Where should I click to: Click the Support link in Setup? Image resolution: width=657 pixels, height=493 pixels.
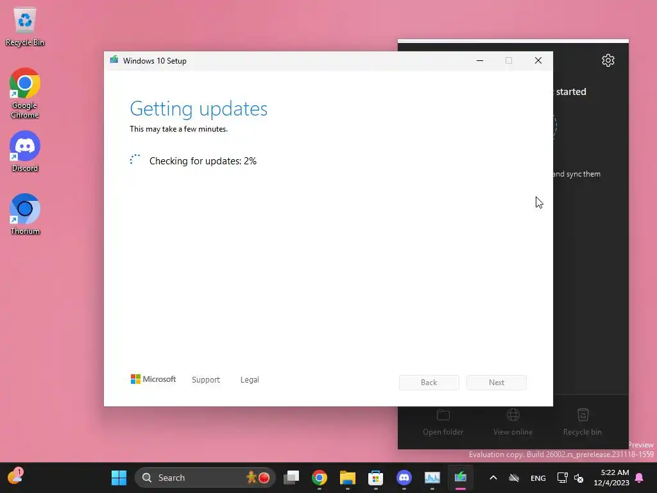coord(206,380)
